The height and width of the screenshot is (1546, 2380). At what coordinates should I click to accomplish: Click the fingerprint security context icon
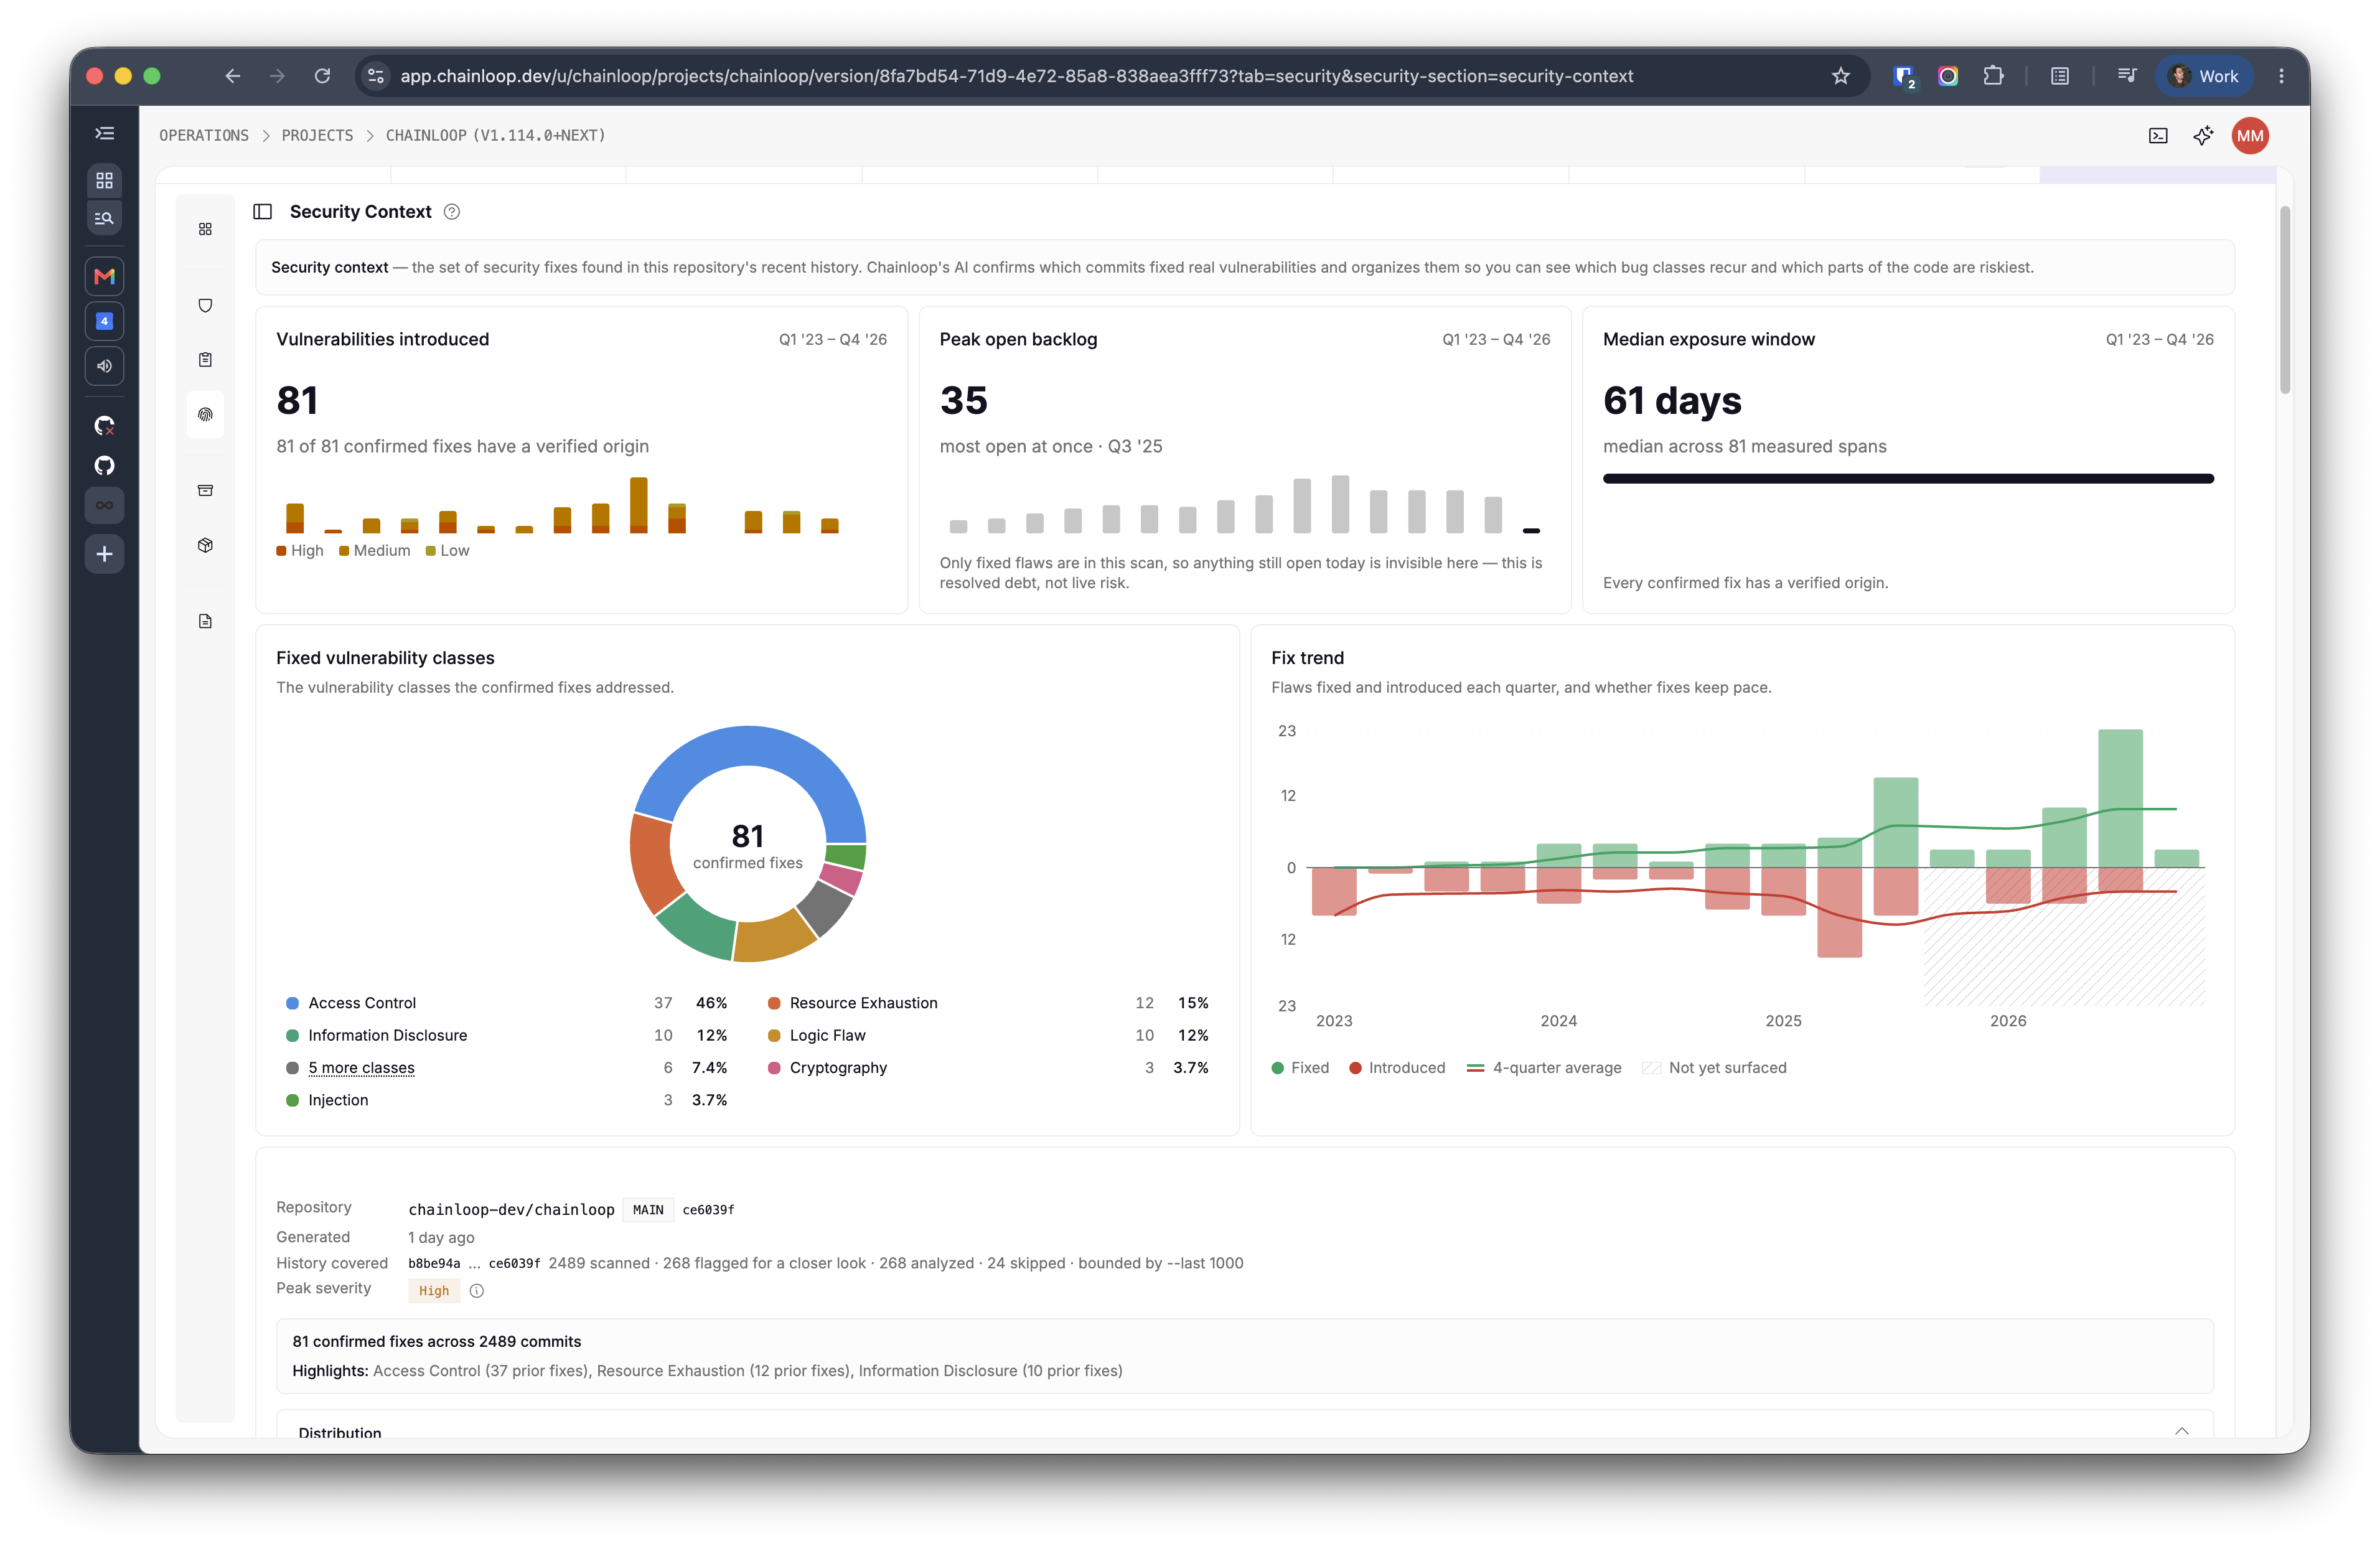coord(205,414)
